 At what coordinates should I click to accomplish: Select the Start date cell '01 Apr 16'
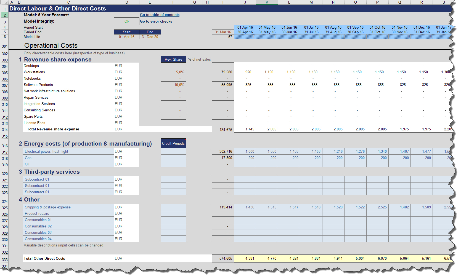pos(127,37)
